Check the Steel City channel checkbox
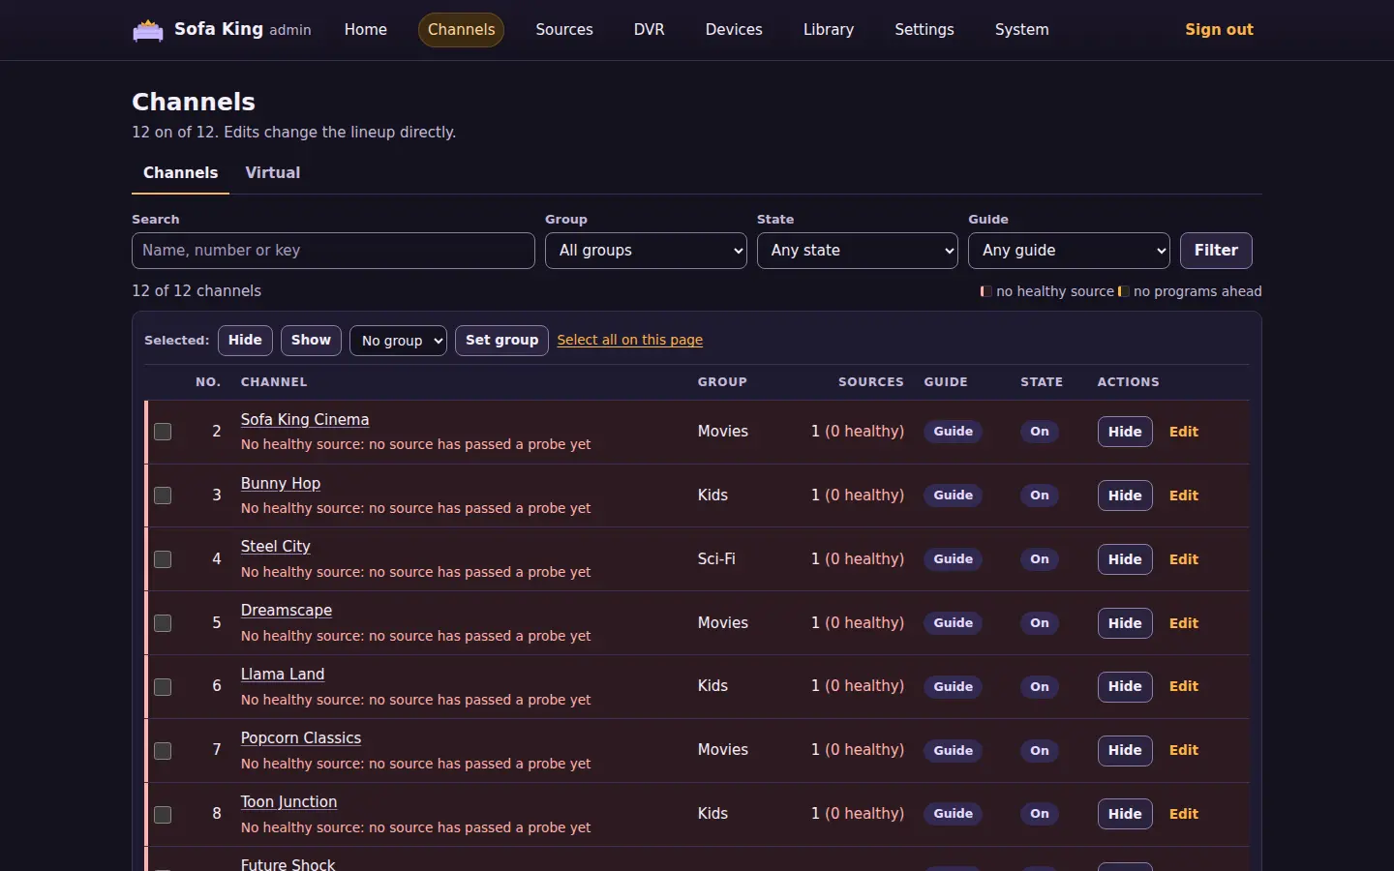 [x=163, y=559]
